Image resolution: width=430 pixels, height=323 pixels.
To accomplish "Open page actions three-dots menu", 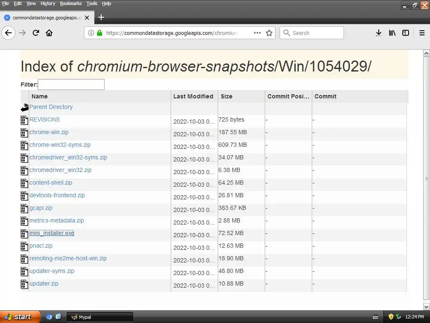I will (x=257, y=33).
